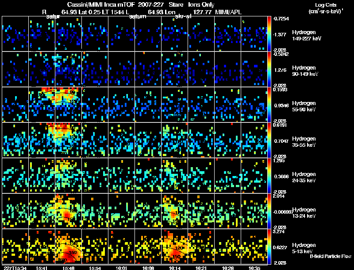The image size is (354, 270).
Task: Open the 149-227 keV panel at 227T15:34
Action: pos(15,34)
